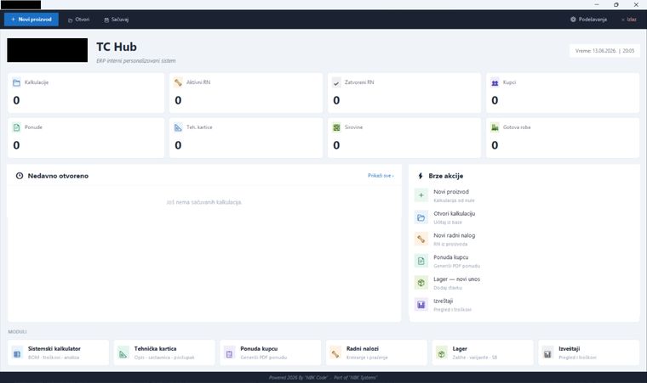Click the Izveštaji module chart icon
This screenshot has height=383, width=647.
click(x=547, y=353)
